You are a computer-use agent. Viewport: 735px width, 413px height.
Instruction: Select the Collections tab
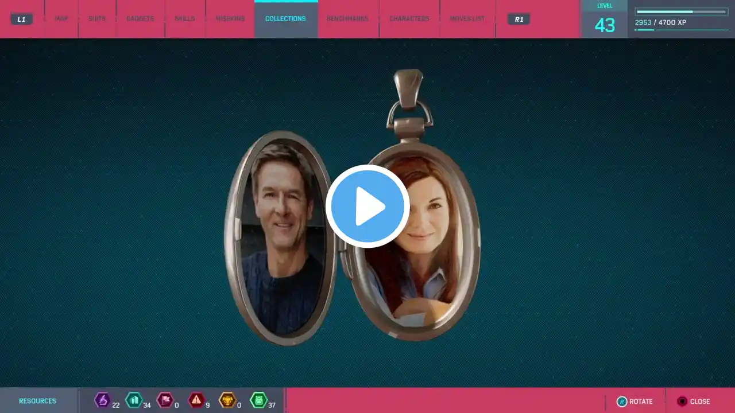[285, 19]
